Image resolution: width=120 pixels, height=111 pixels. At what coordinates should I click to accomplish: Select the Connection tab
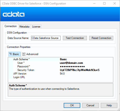click(x=10, y=26)
